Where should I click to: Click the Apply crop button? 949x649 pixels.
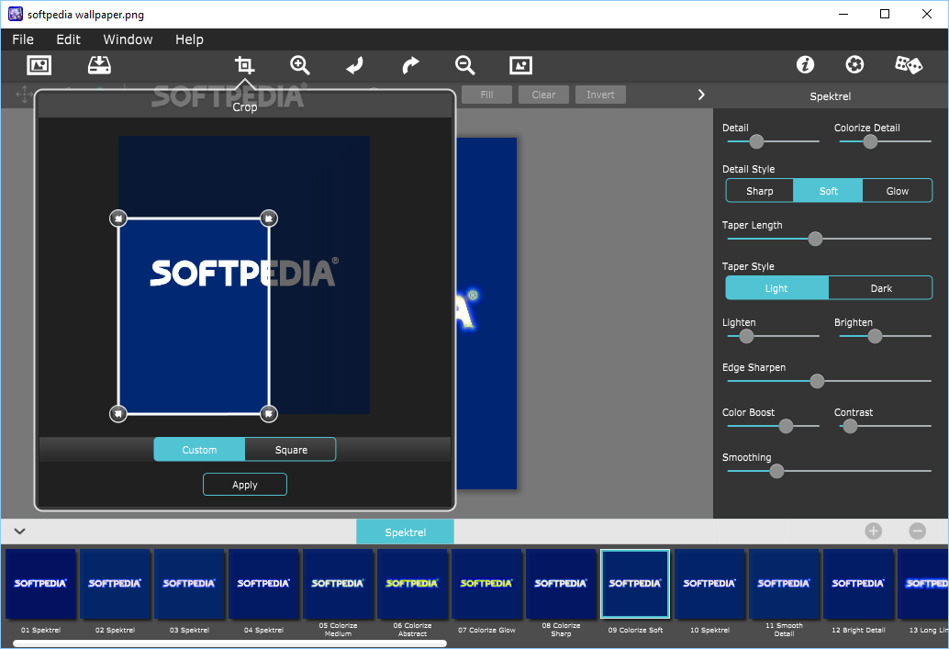[x=244, y=485]
